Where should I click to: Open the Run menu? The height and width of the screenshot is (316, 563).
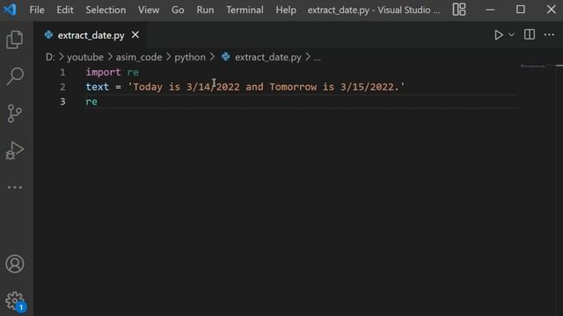tap(205, 10)
